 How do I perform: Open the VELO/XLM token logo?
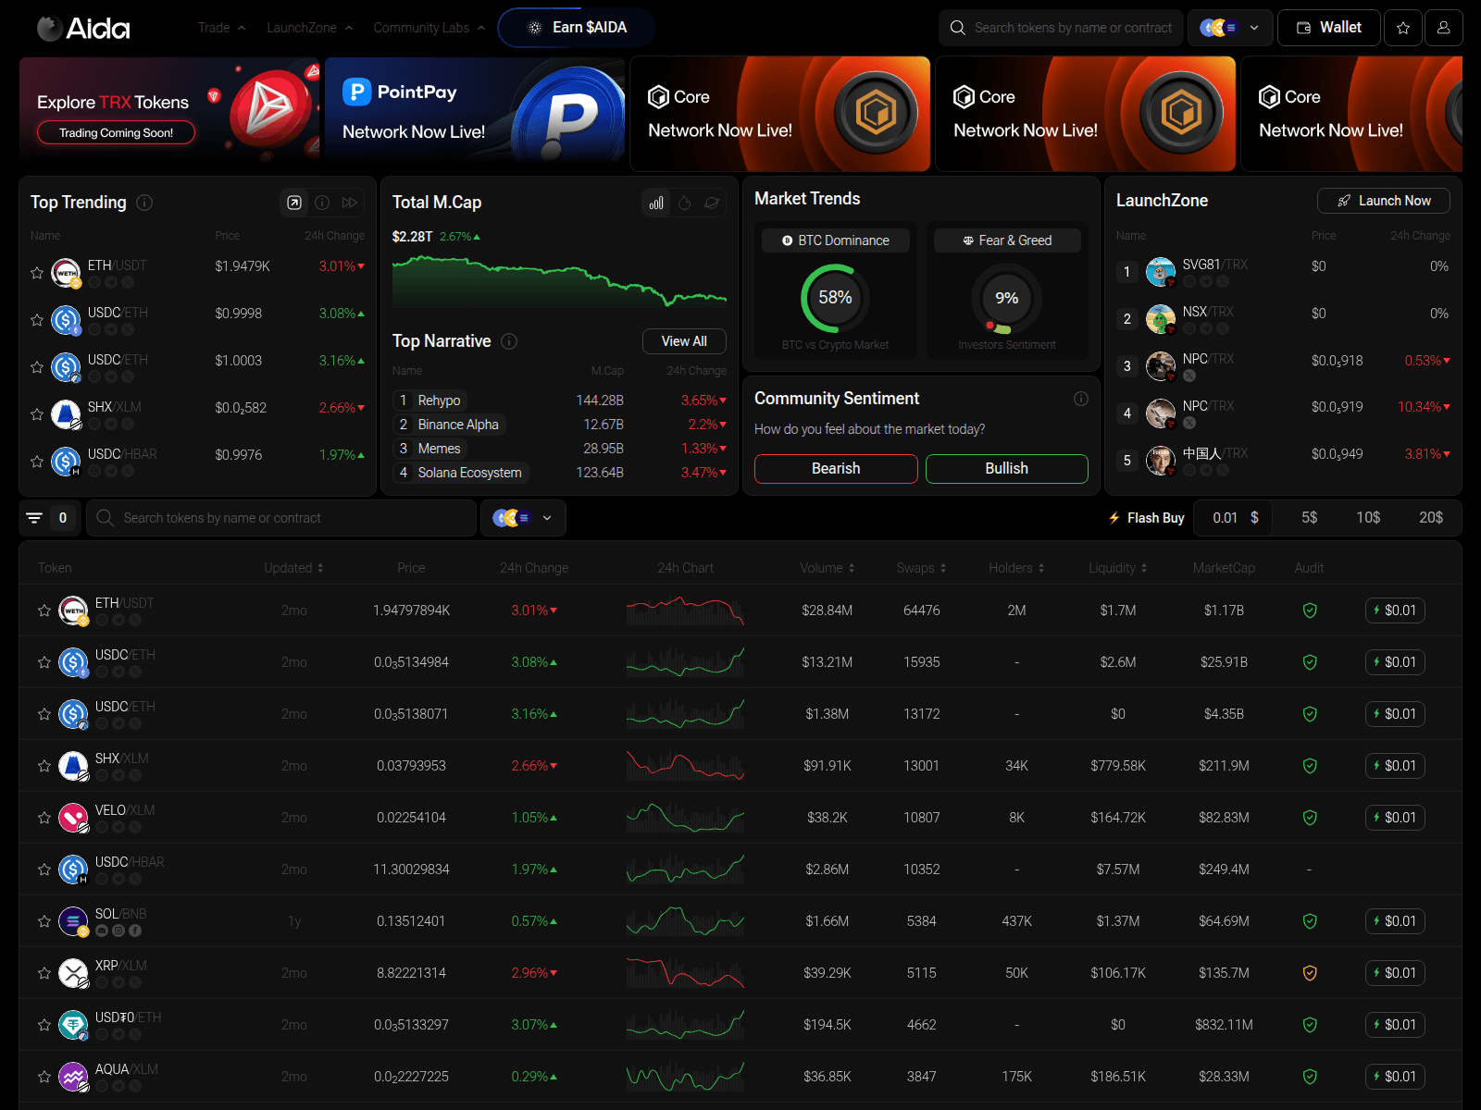(x=73, y=818)
